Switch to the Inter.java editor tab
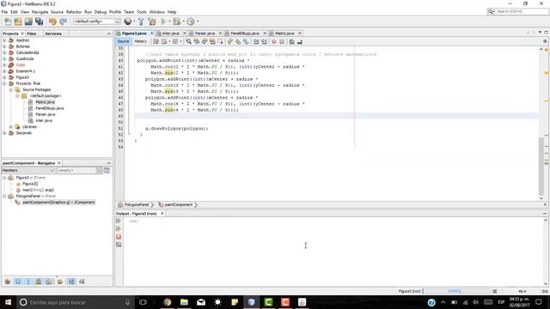550x309 pixels. pyautogui.click(x=170, y=33)
